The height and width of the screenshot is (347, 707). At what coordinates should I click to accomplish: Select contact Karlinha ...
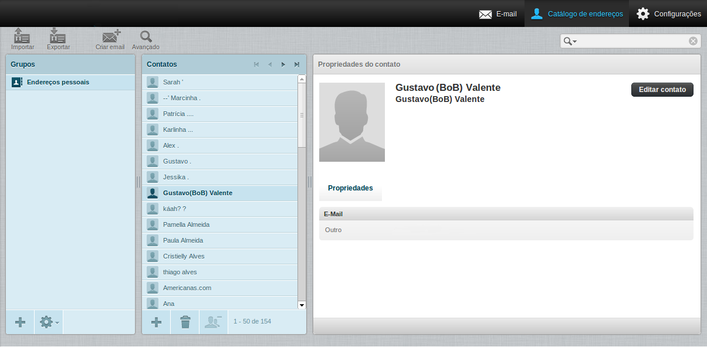click(x=220, y=130)
